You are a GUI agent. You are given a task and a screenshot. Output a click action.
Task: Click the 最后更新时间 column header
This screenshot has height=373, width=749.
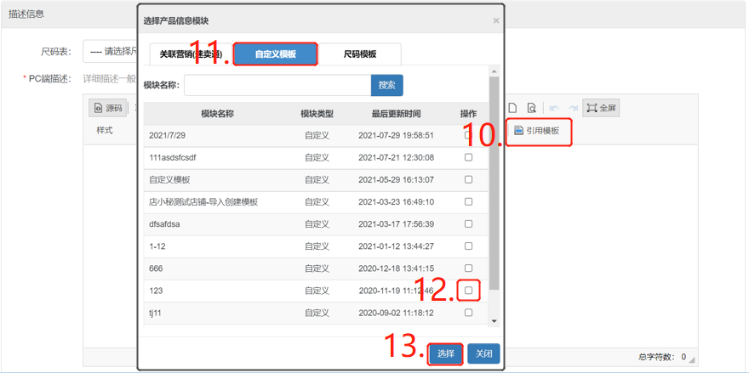[396, 114]
